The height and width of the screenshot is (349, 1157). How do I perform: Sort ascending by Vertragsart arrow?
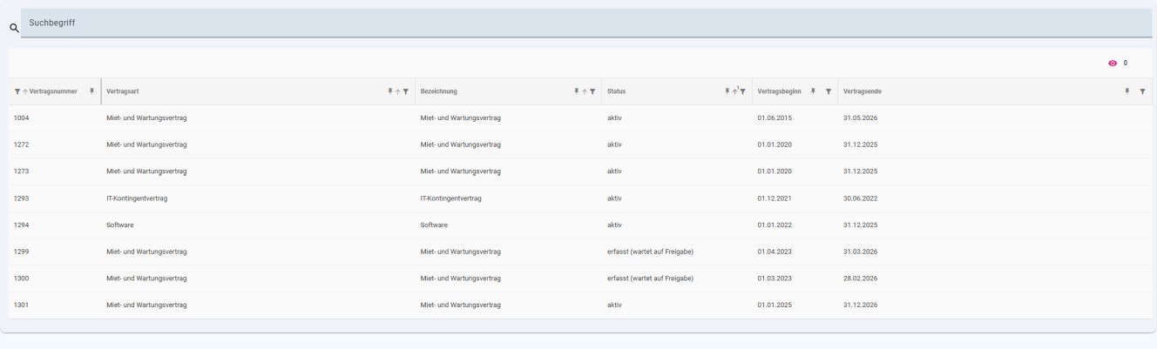click(x=398, y=91)
